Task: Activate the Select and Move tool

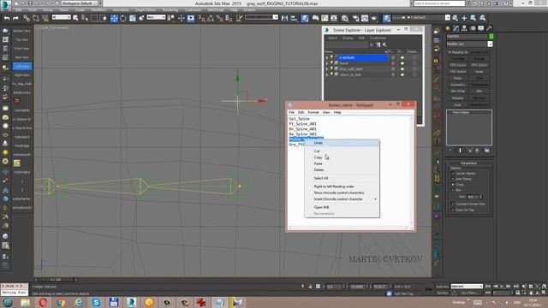Action: (114, 18)
